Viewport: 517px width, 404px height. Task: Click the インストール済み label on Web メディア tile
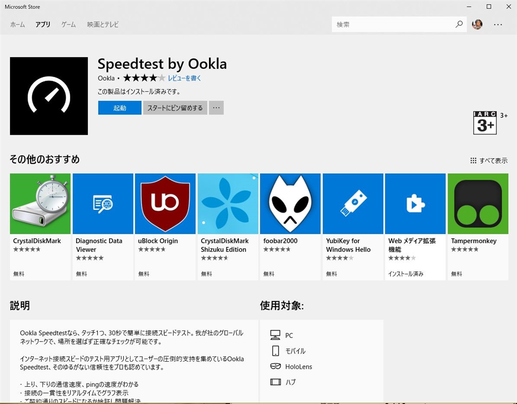point(405,273)
